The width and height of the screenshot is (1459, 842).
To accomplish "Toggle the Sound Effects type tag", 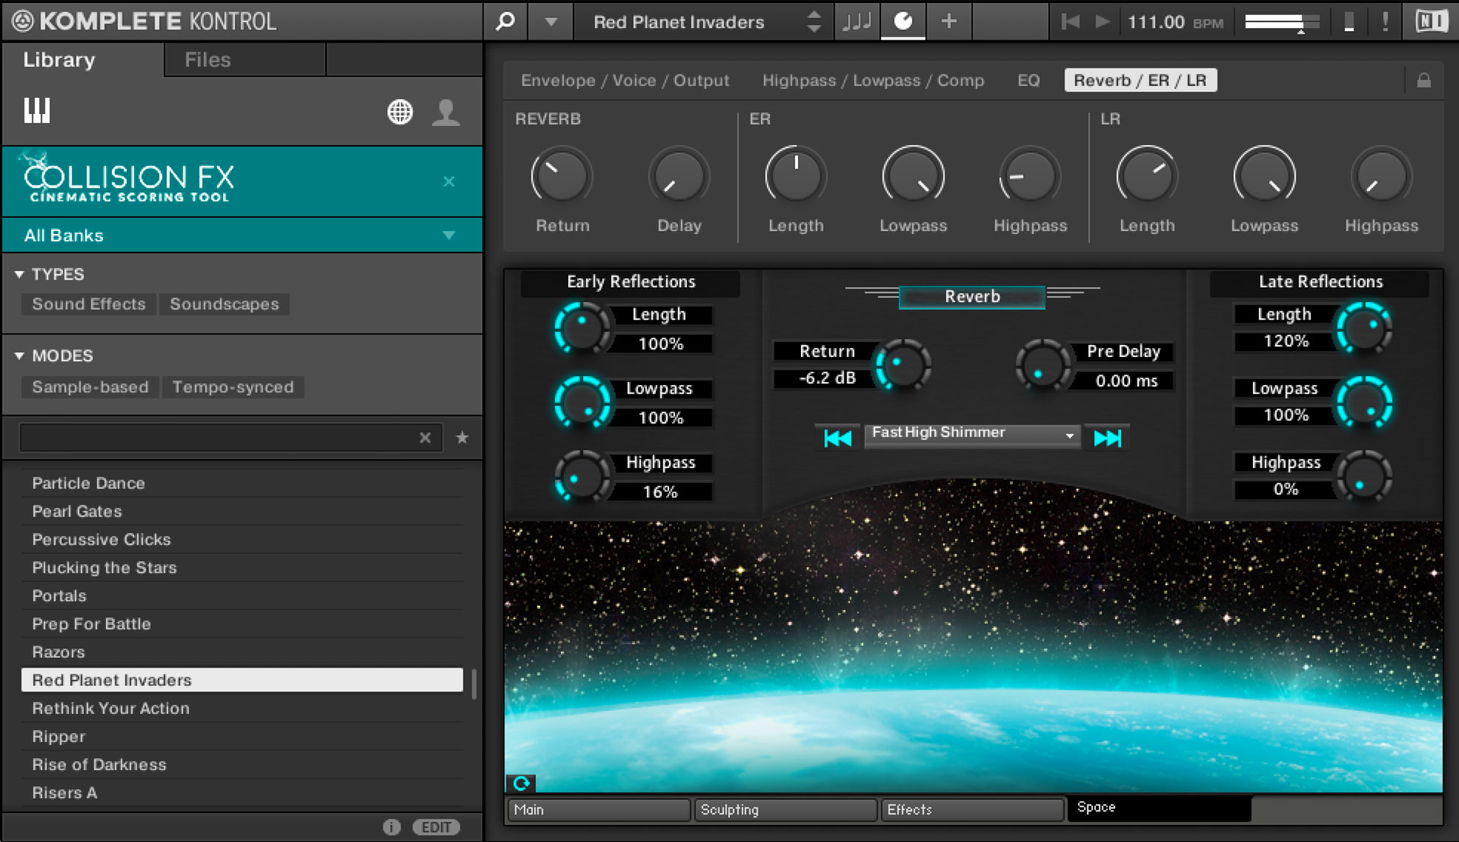I will point(88,304).
